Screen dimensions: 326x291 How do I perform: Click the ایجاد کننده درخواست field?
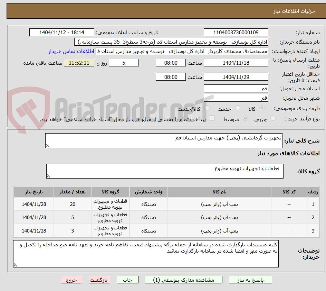(182, 51)
